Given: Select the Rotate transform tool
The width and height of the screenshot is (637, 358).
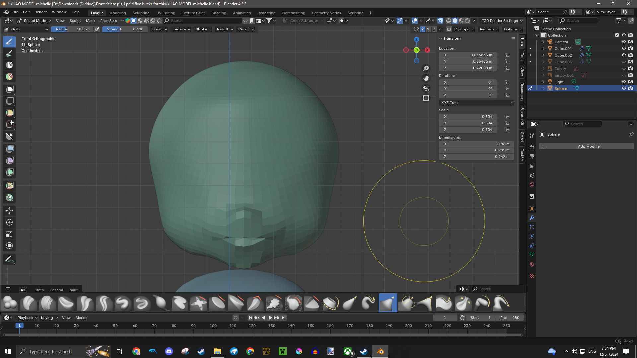Looking at the screenshot, I should coord(9,222).
